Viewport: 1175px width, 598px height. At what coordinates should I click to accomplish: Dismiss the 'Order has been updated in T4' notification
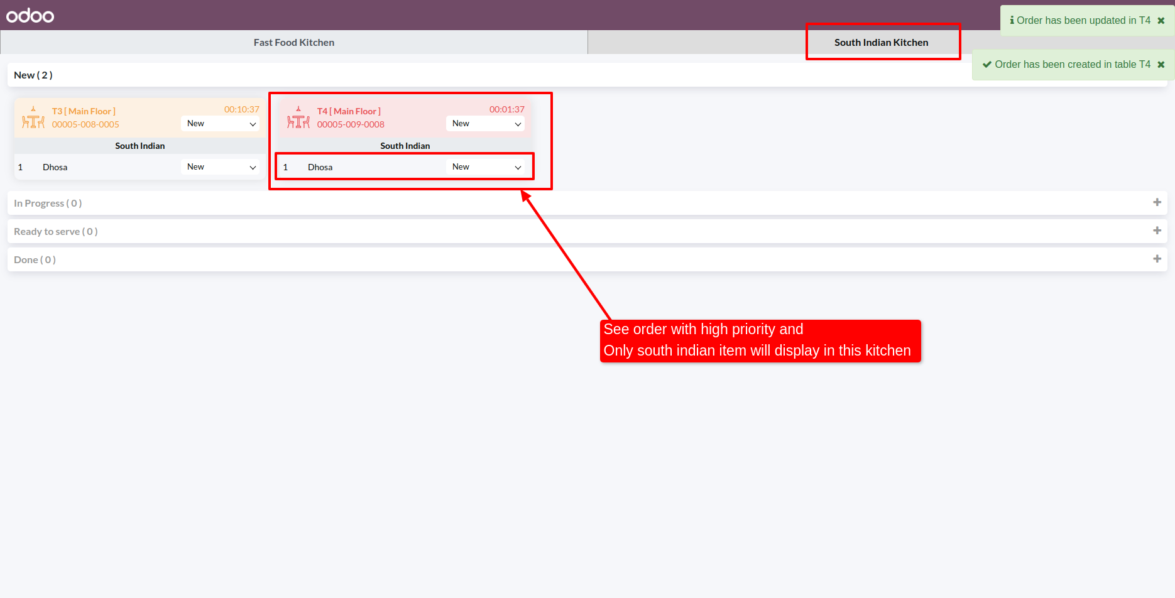click(x=1161, y=21)
